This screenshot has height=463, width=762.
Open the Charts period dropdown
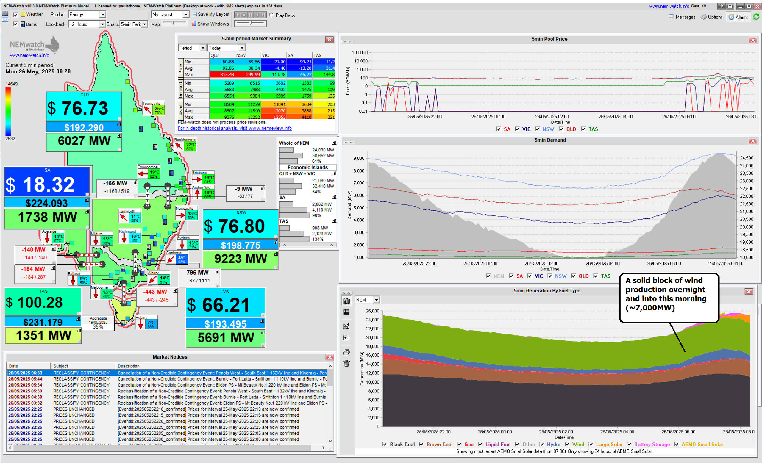pos(134,24)
